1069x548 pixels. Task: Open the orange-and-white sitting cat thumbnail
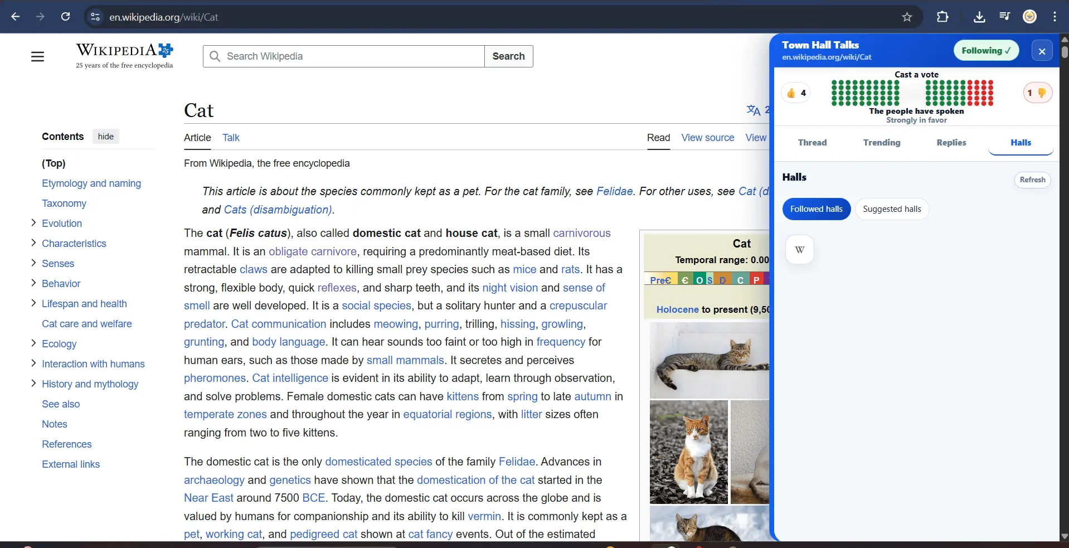(689, 452)
